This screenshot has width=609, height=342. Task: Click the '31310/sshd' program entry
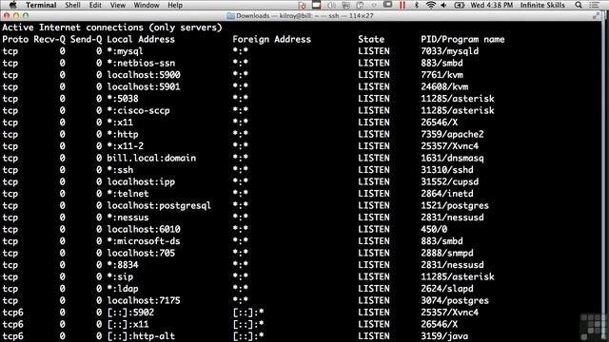pyautogui.click(x=447, y=170)
